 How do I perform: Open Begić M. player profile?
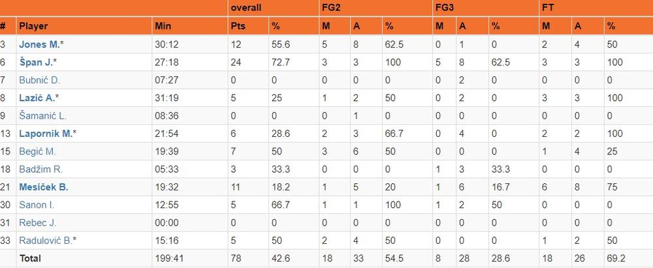point(37,151)
